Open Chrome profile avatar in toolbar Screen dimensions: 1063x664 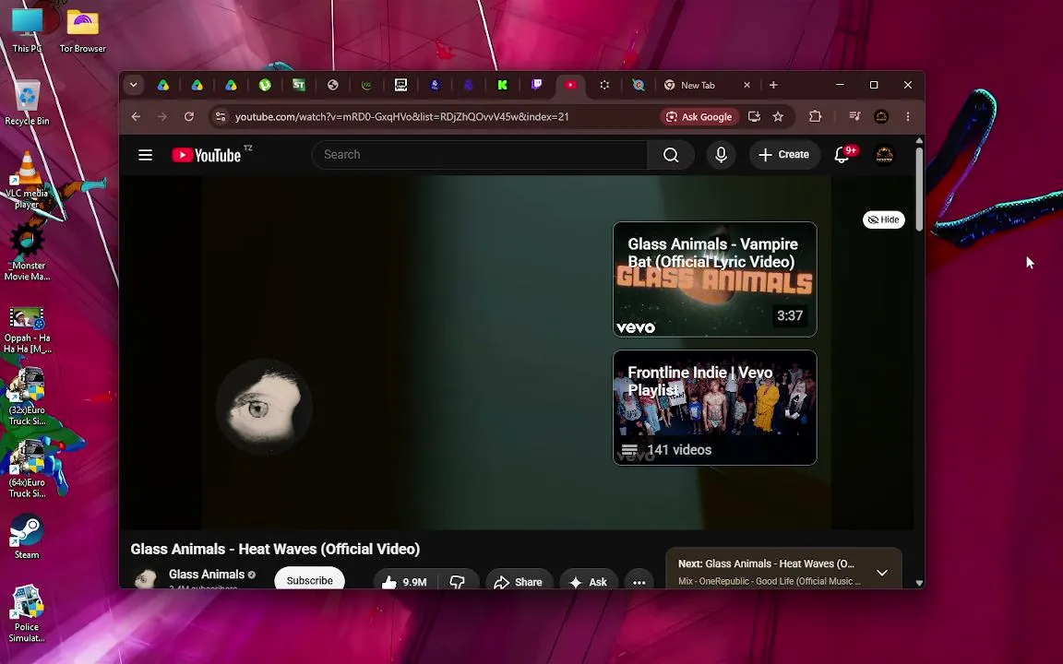click(x=881, y=116)
